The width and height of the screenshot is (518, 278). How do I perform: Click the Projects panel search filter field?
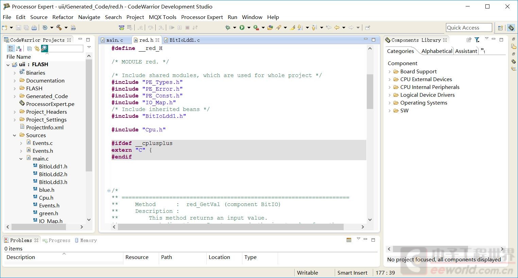coord(66,49)
